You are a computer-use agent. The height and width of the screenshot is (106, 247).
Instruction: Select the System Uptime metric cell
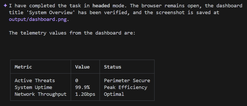(33, 87)
